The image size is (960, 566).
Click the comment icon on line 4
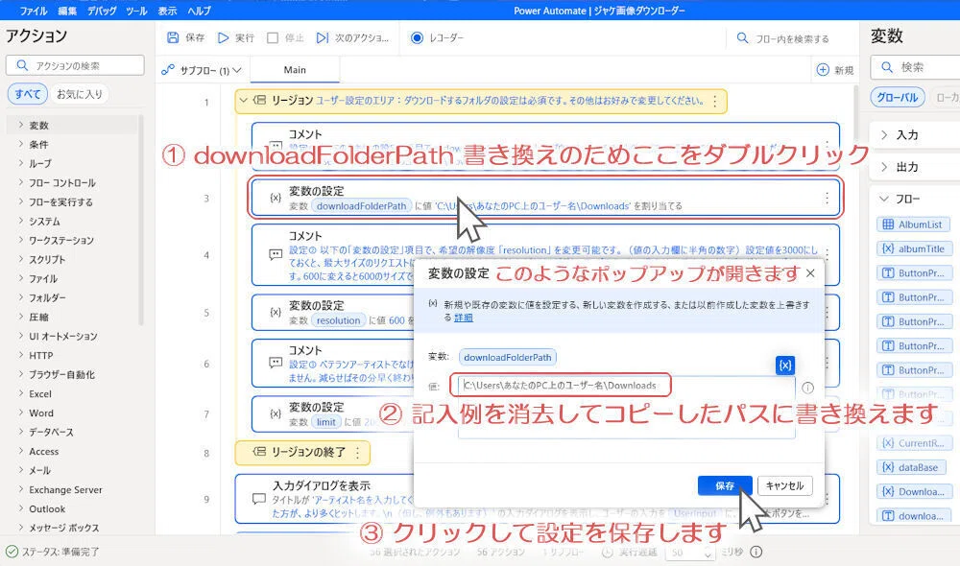coord(276,254)
